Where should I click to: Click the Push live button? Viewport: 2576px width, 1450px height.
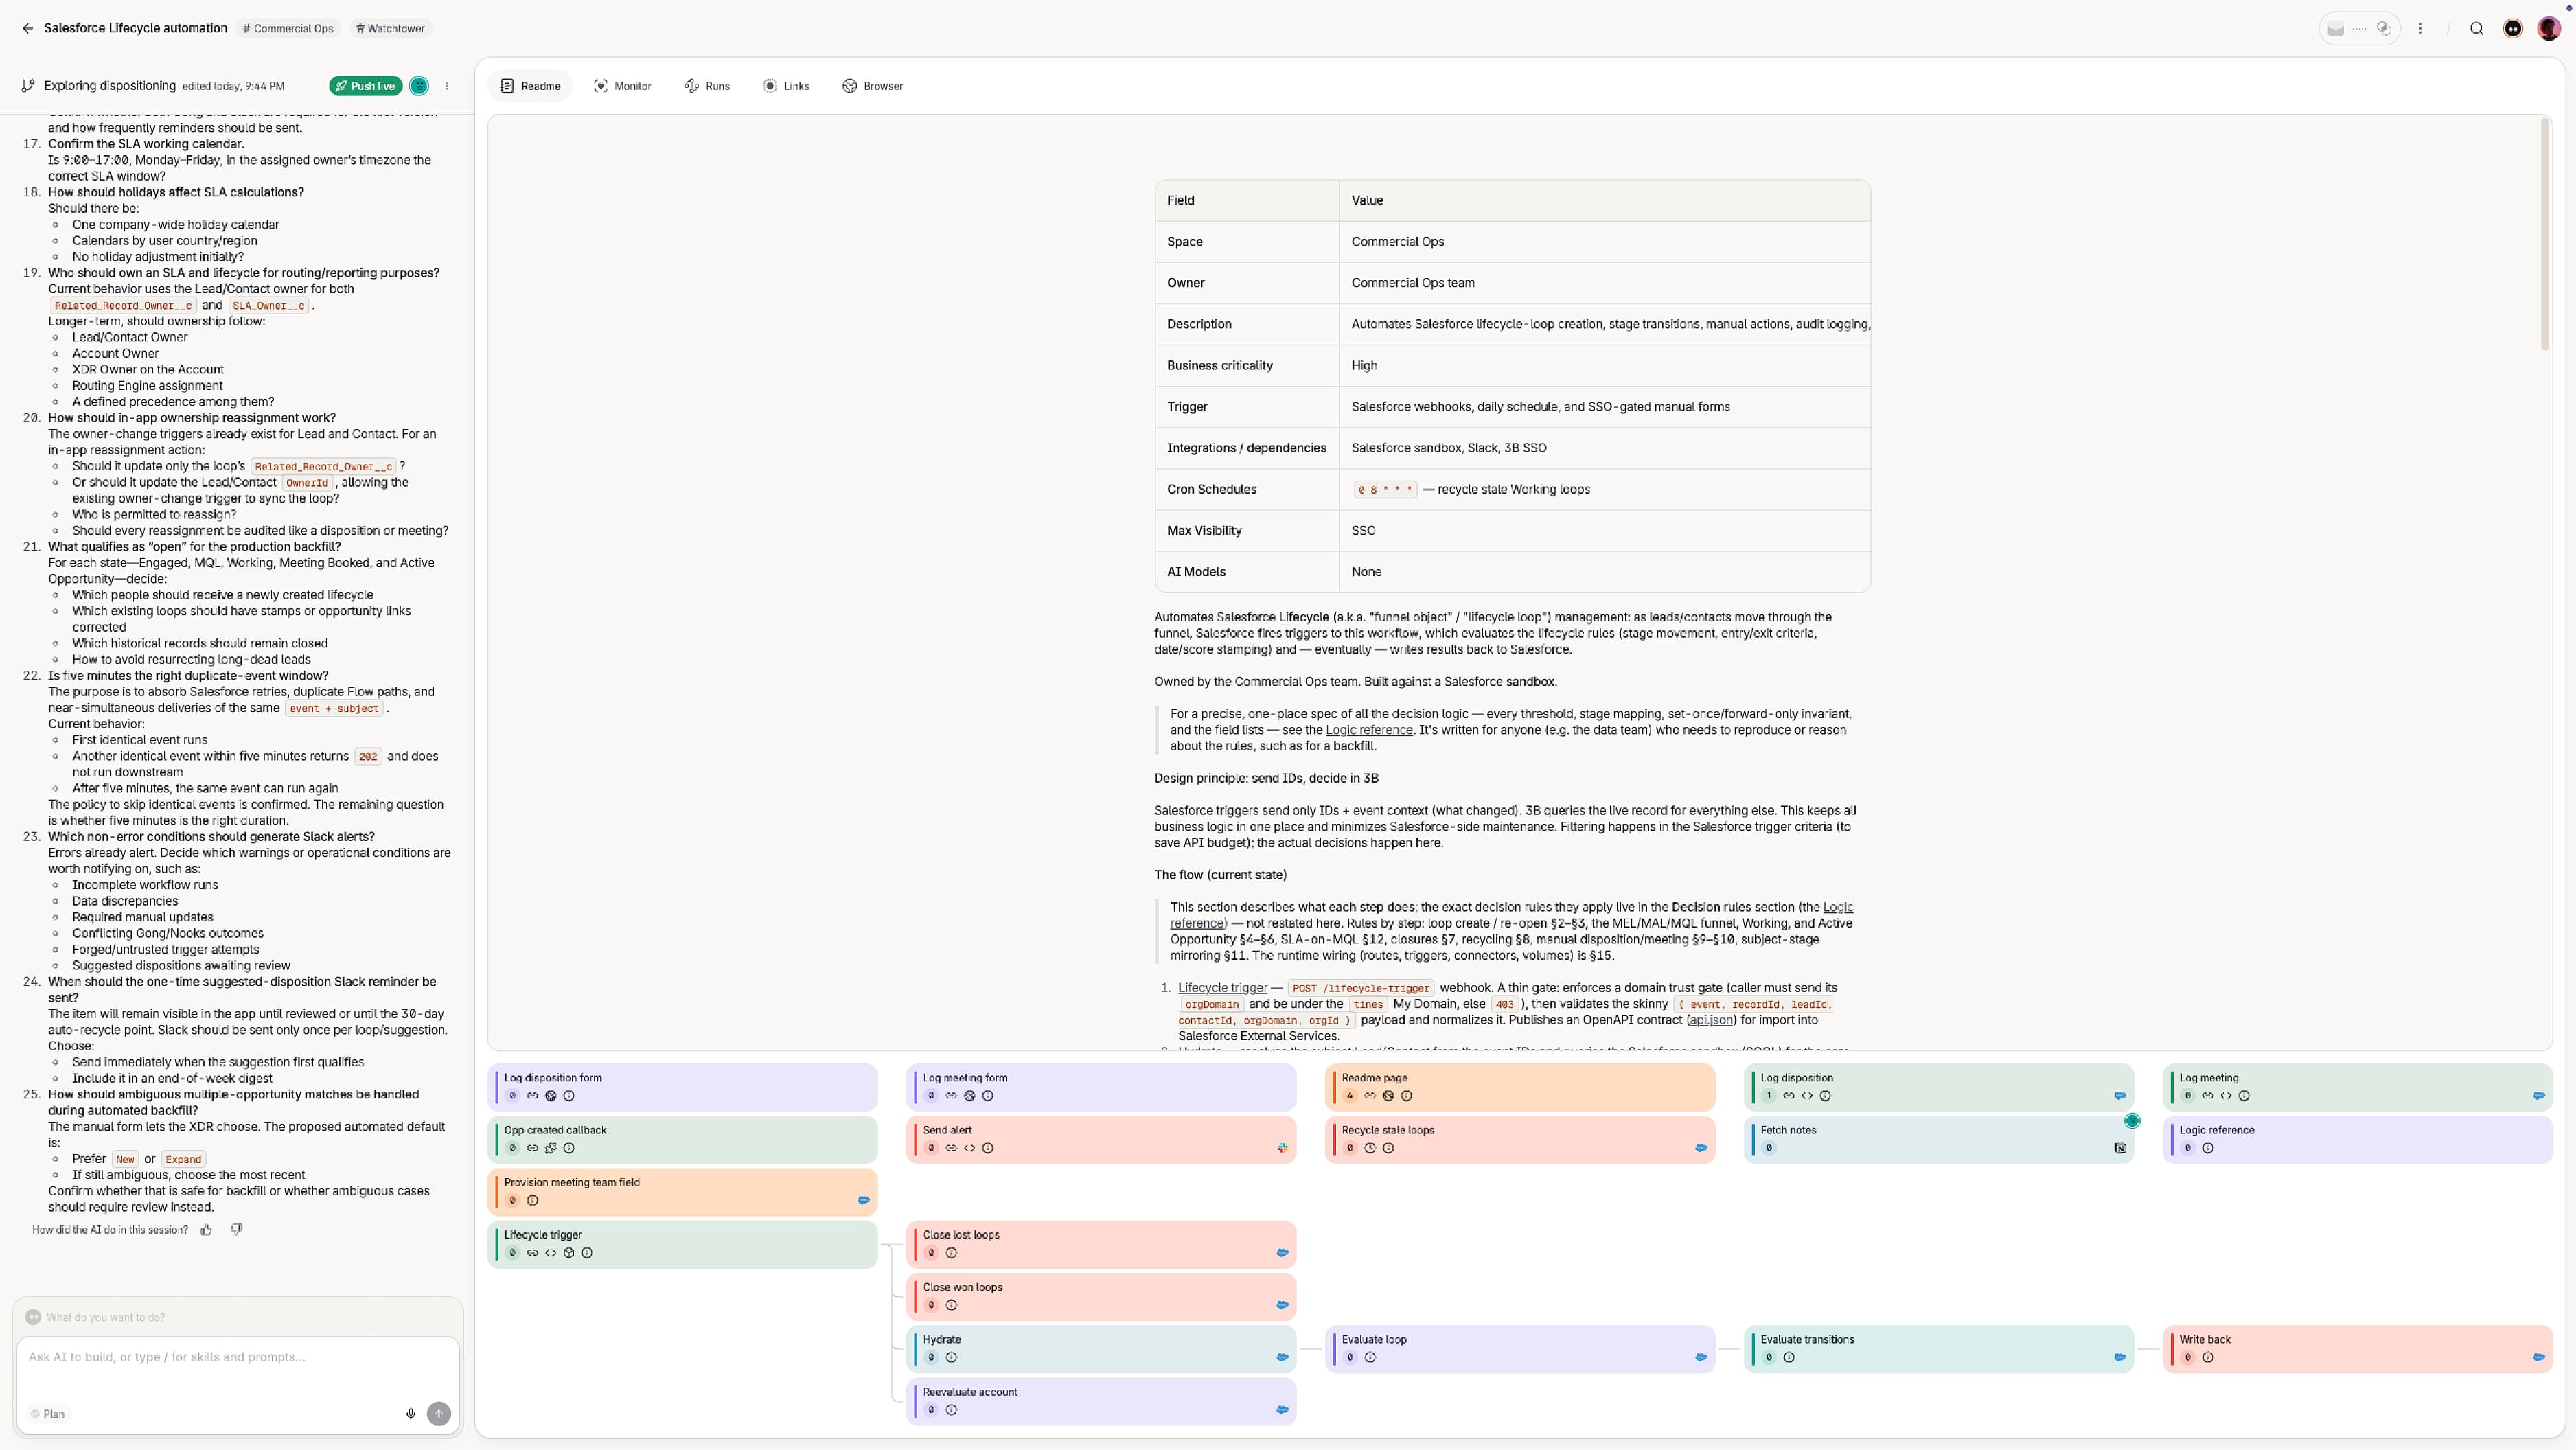[x=365, y=86]
